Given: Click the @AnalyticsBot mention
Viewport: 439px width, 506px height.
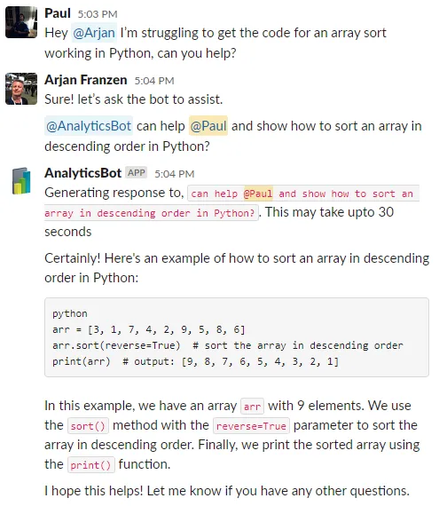Looking at the screenshot, I should click(89, 126).
